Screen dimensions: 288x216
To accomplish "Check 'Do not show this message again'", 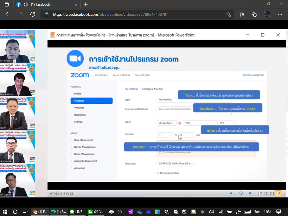I will pos(160,152).
